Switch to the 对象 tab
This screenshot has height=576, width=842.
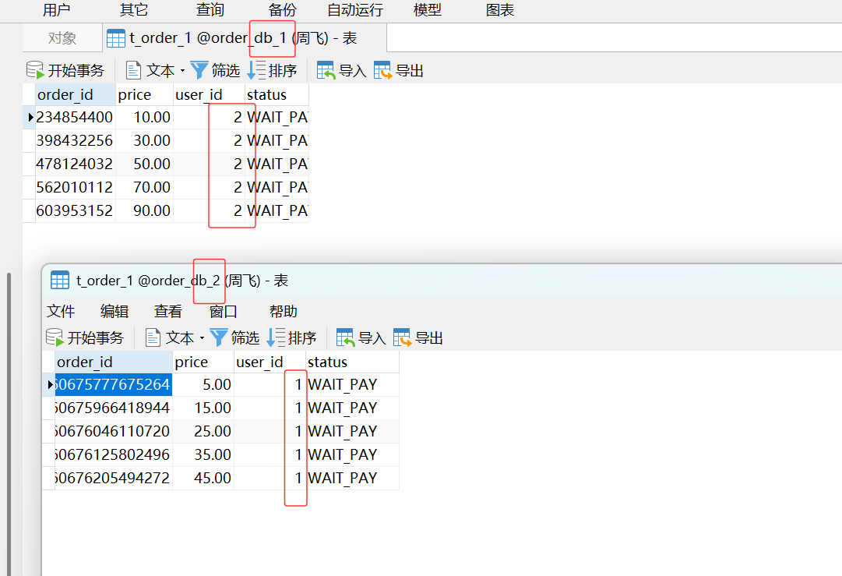click(x=62, y=38)
